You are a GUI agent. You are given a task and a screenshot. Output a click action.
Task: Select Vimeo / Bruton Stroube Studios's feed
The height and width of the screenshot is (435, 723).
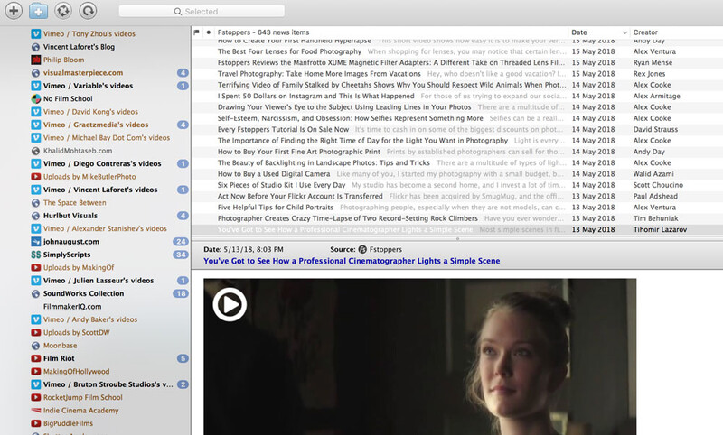(x=108, y=384)
